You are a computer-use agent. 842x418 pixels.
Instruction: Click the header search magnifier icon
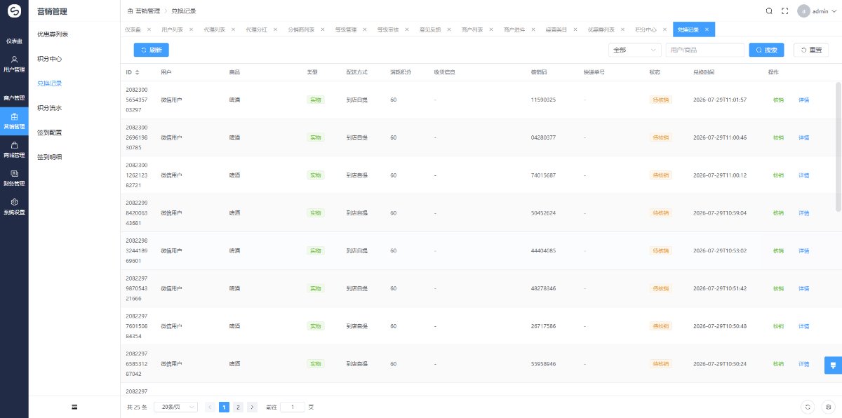(769, 11)
